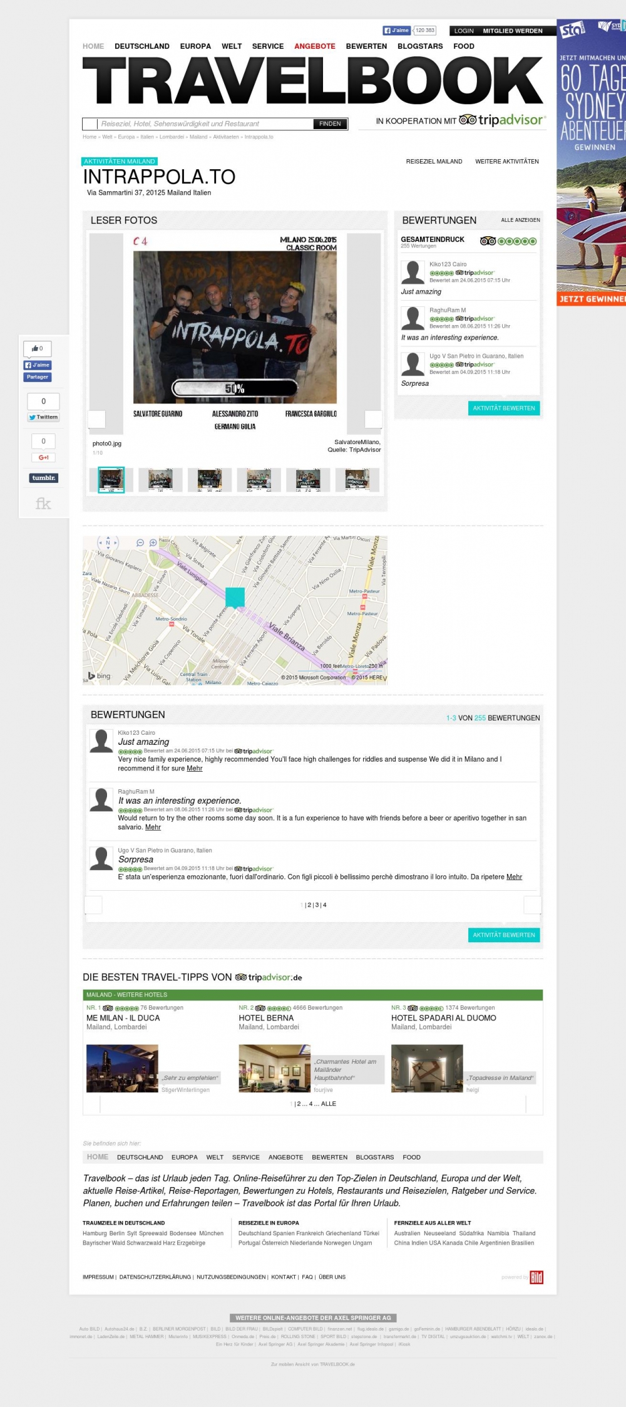Image resolution: width=626 pixels, height=1407 pixels.
Task: Open the BLOGSTARS menu in top navigation
Action: pyautogui.click(x=420, y=46)
